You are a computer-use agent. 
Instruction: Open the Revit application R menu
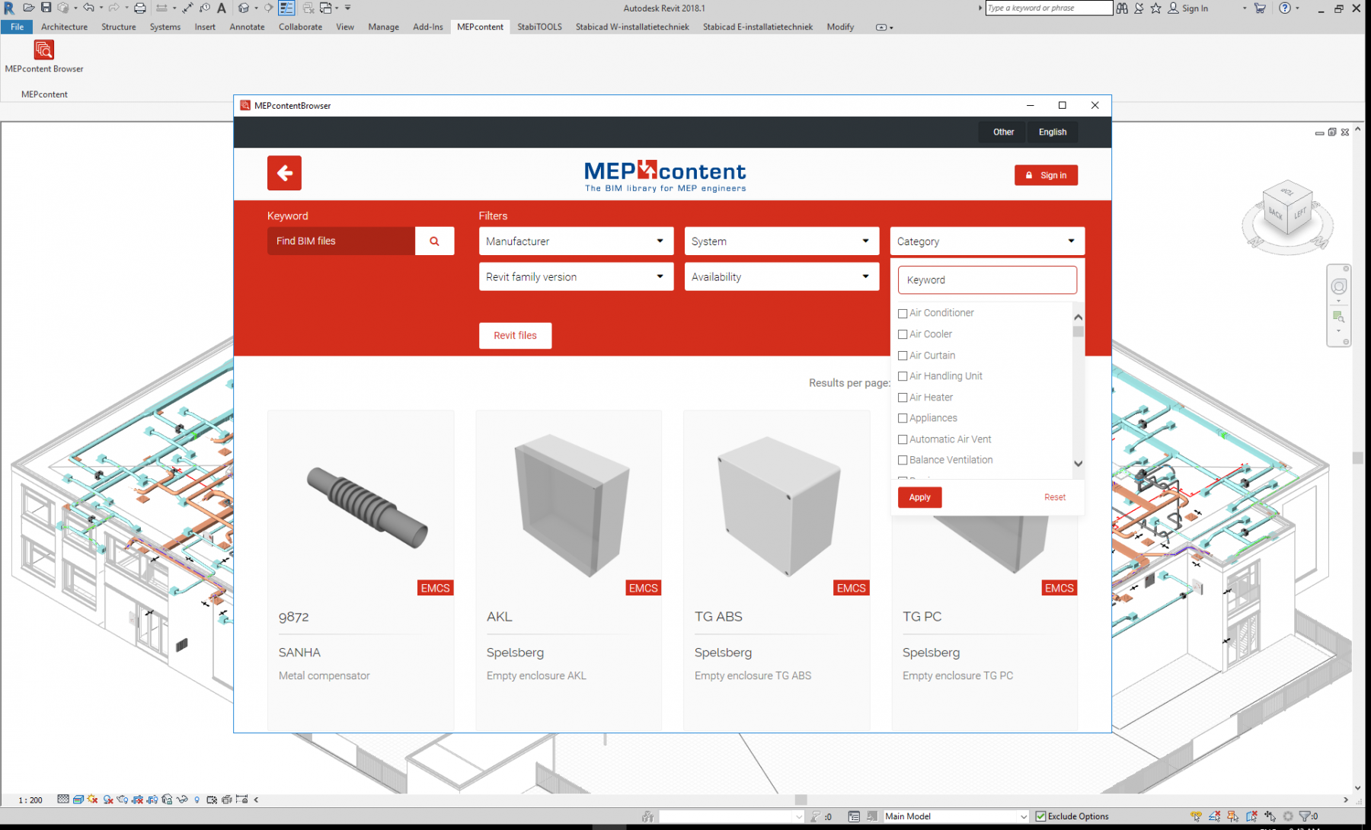pos(8,8)
